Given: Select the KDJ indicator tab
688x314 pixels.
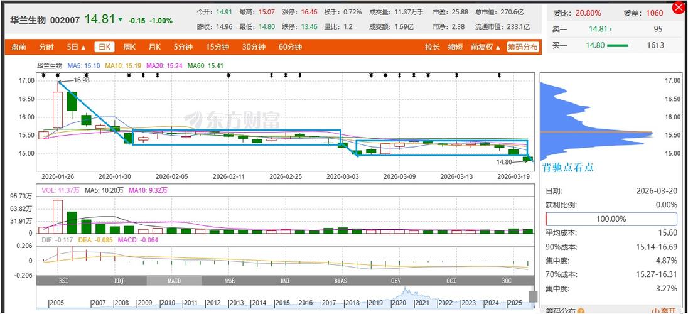Looking at the screenshot, I should tap(119, 280).
